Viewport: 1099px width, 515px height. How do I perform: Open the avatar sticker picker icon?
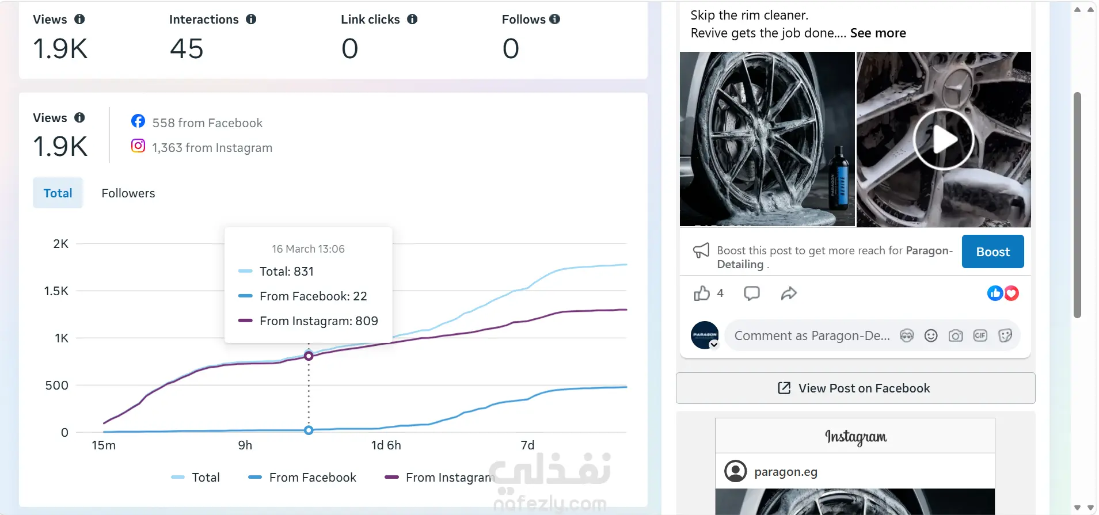pyautogui.click(x=906, y=335)
